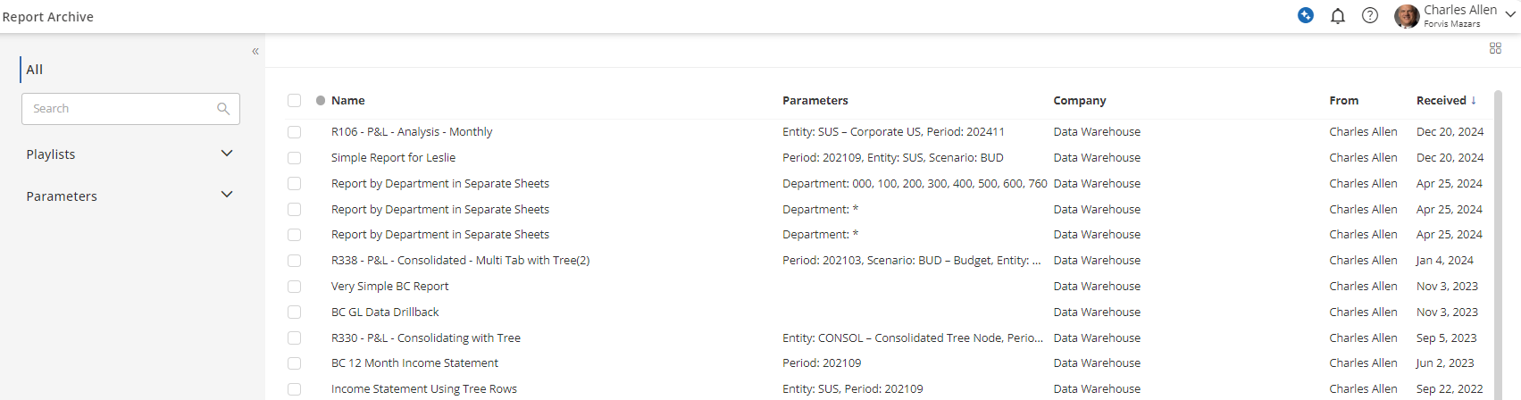Click the search magnifier icon
The width and height of the screenshot is (1521, 400).
point(223,109)
